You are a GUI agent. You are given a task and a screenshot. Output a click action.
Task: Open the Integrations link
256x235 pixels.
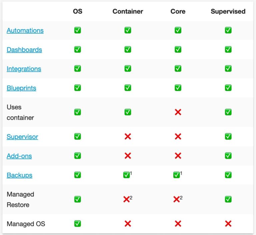click(x=24, y=69)
